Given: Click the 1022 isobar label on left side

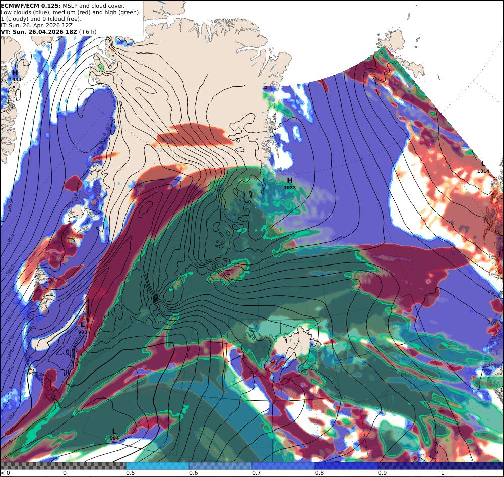Looking at the screenshot, I should click(10, 271).
